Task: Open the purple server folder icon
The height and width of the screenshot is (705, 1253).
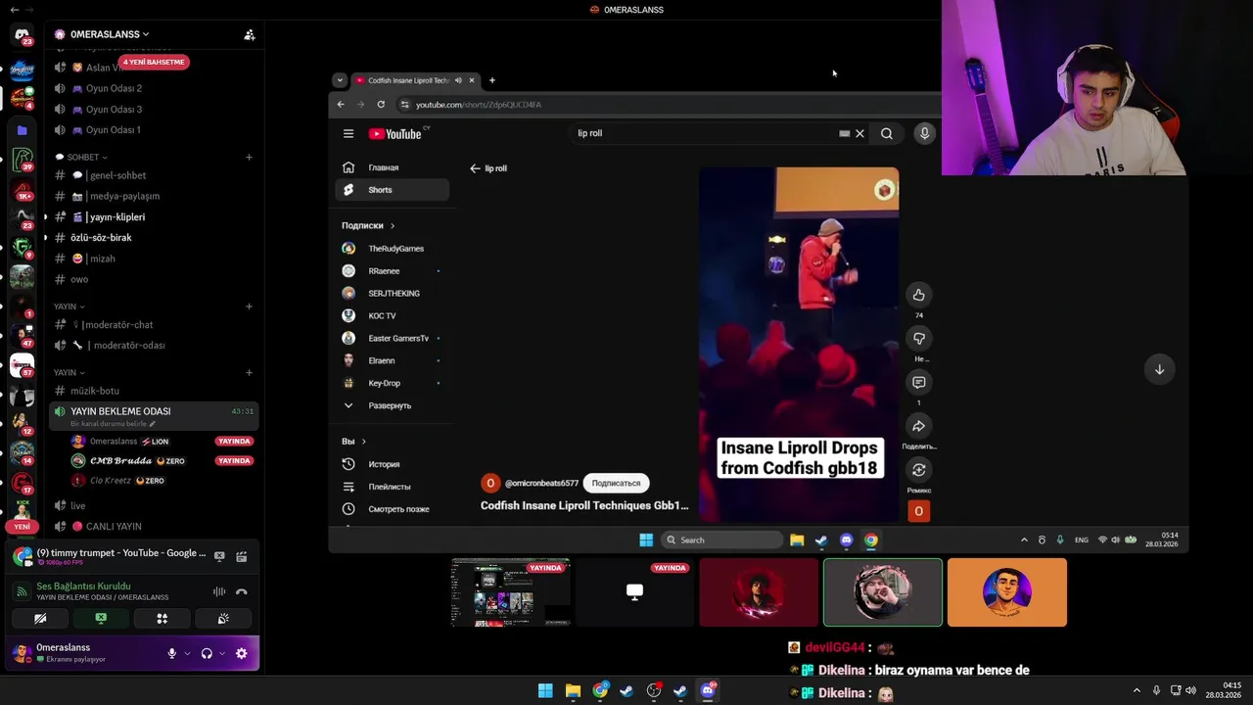Action: (22, 130)
